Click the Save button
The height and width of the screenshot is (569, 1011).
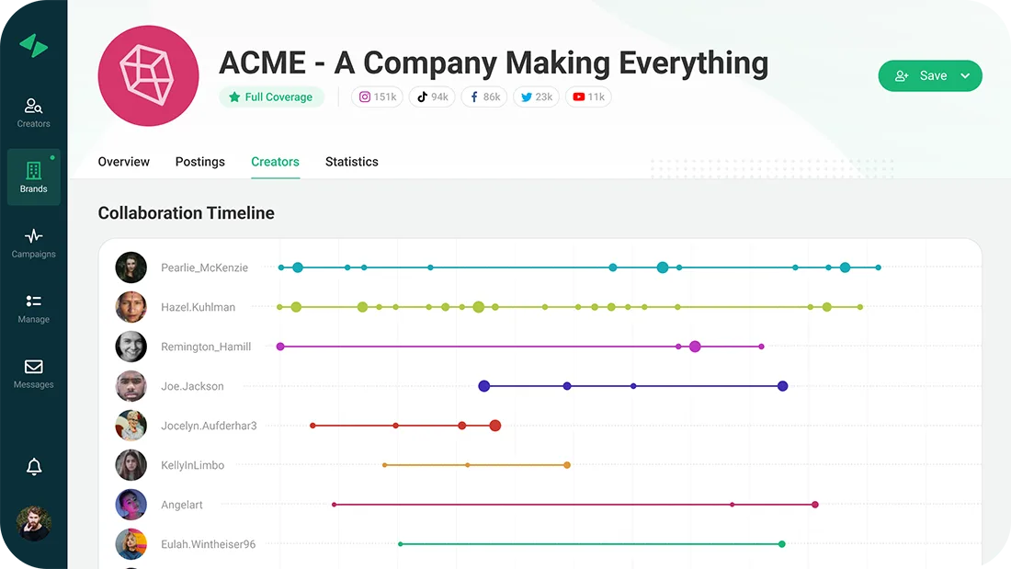(920, 76)
